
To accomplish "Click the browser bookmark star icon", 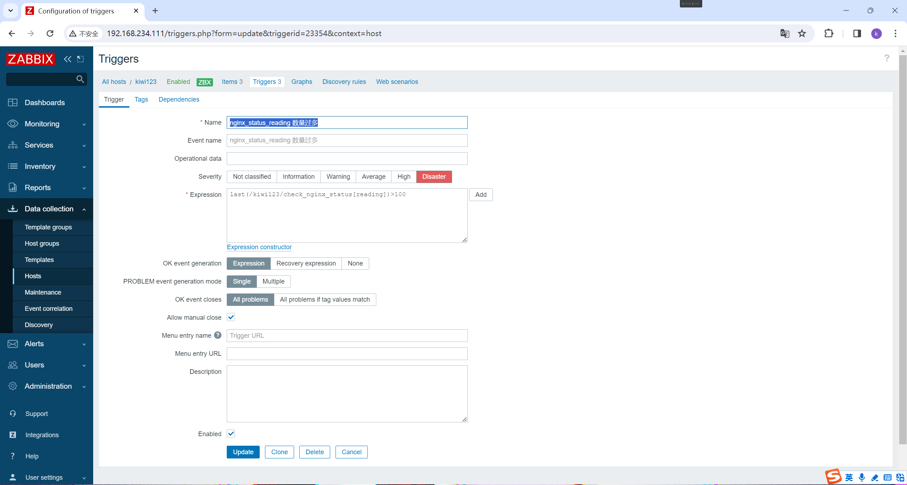I will 802,34.
